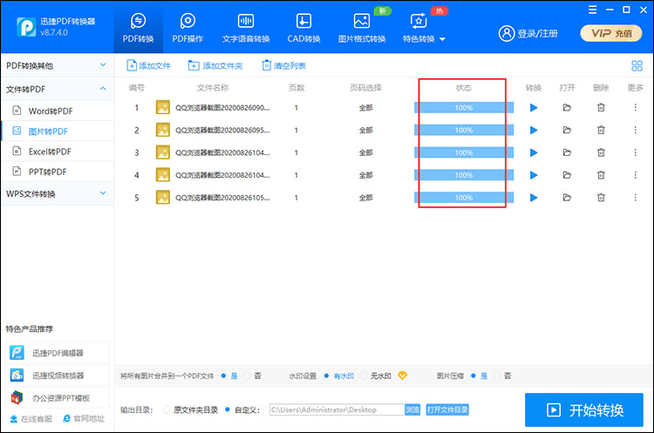Click the 开始转换 start button

point(584,410)
